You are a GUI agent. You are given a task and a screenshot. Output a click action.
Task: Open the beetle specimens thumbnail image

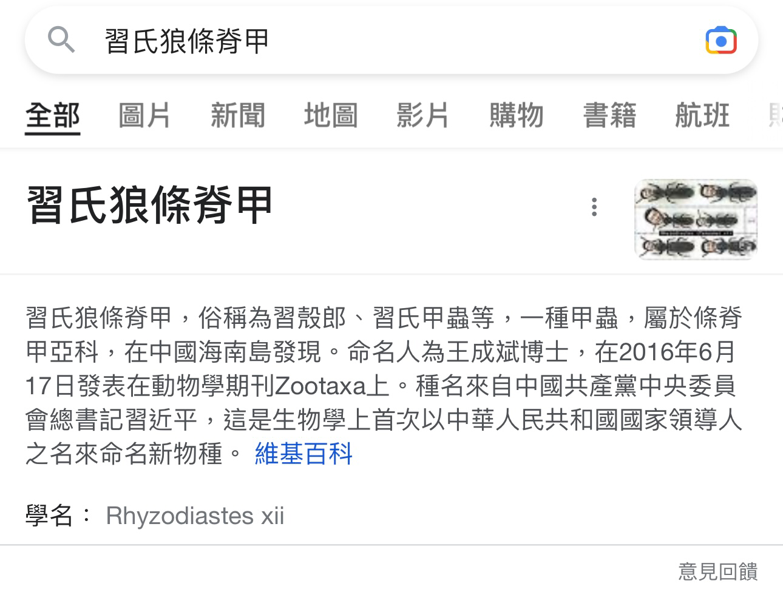point(696,220)
